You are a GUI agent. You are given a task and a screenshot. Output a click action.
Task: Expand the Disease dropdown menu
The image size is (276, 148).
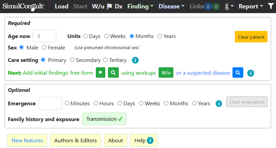171,6
